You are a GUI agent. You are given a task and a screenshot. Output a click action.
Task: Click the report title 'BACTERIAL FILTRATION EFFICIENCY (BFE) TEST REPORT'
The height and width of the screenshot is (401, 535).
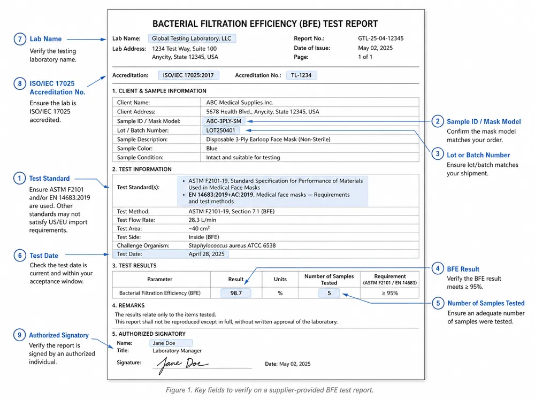pyautogui.click(x=265, y=24)
